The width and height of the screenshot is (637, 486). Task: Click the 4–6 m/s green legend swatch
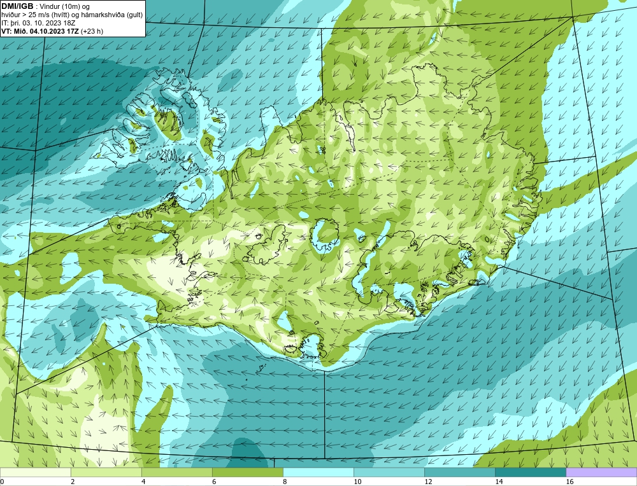(176, 472)
